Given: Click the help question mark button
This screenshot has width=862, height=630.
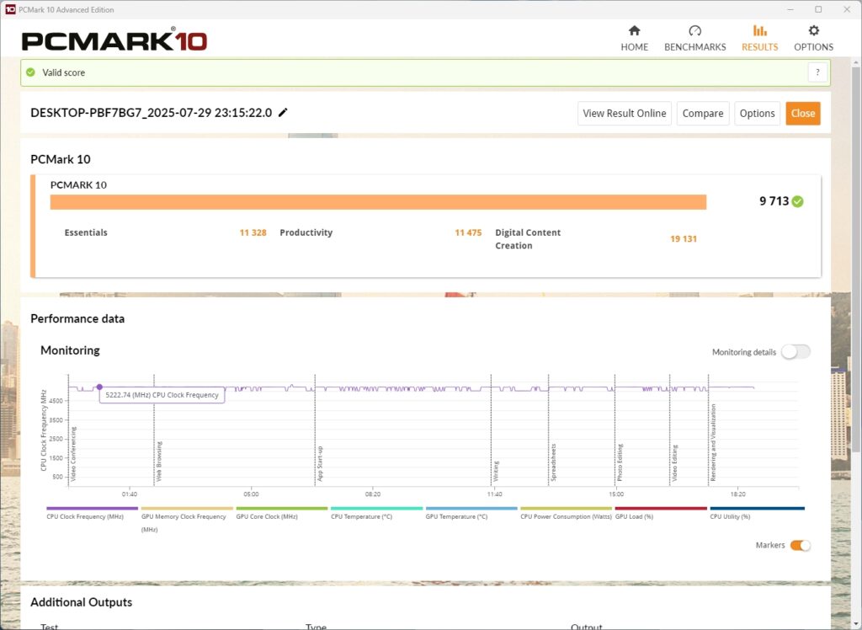Looking at the screenshot, I should click(817, 72).
